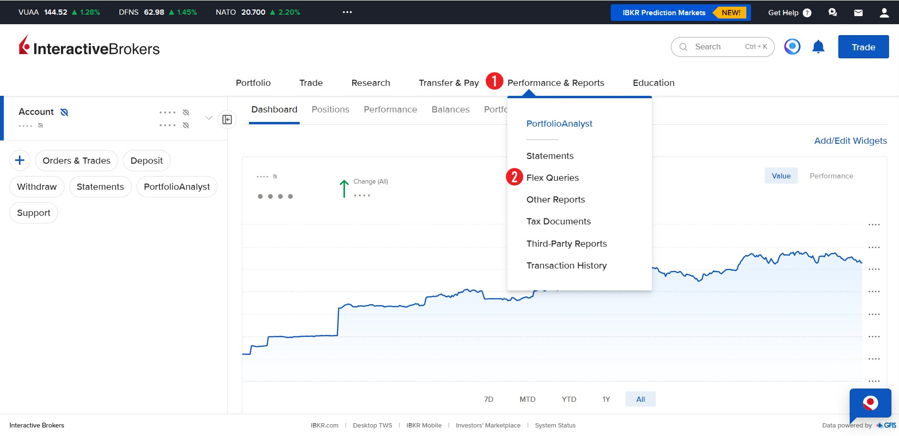Open the Education main menu
The width and height of the screenshot is (899, 436).
coord(653,83)
